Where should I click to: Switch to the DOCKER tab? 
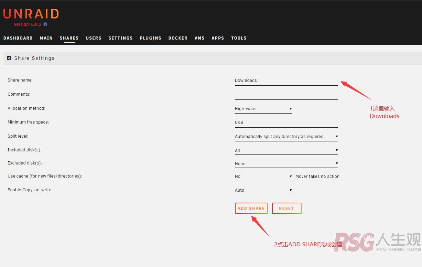178,38
